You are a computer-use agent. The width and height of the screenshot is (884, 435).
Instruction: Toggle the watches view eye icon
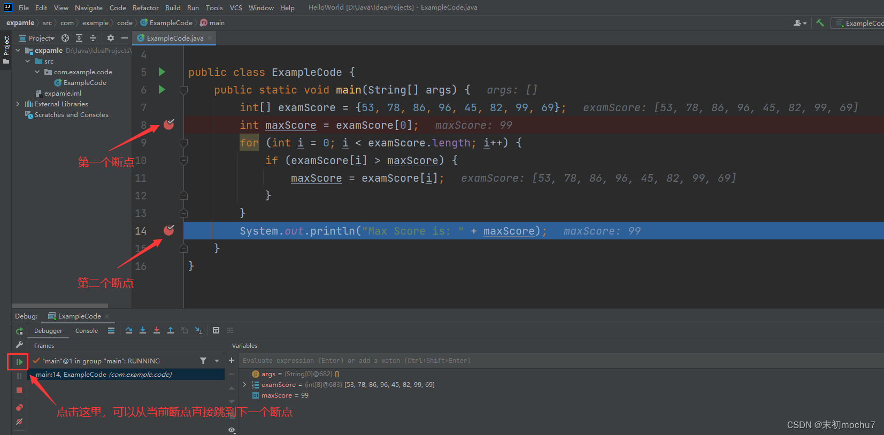pos(232,430)
